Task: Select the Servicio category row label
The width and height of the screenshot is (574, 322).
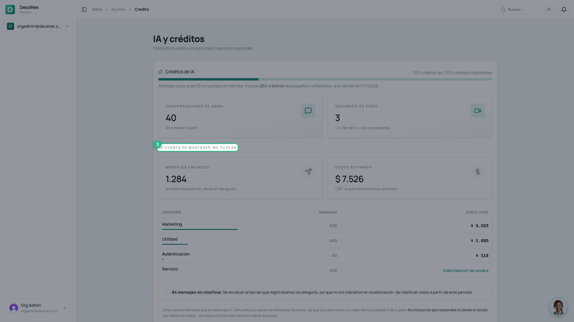Action: [170, 269]
